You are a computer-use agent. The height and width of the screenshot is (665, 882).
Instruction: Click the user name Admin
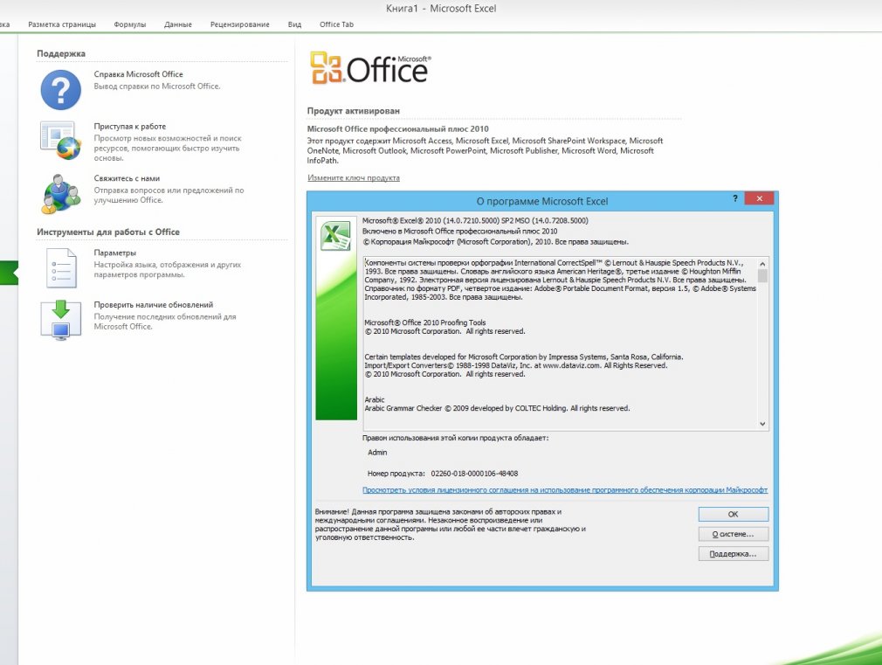tap(377, 452)
